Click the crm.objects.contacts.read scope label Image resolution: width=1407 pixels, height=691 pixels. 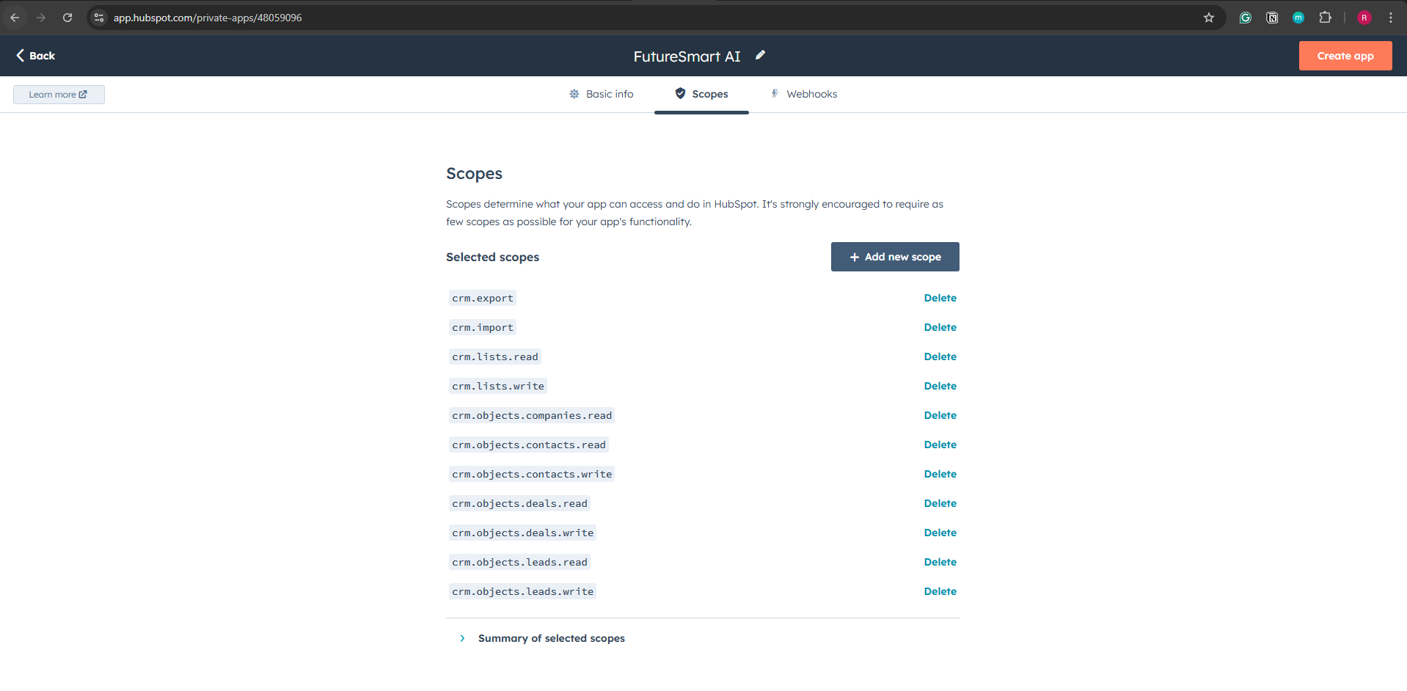tap(529, 445)
